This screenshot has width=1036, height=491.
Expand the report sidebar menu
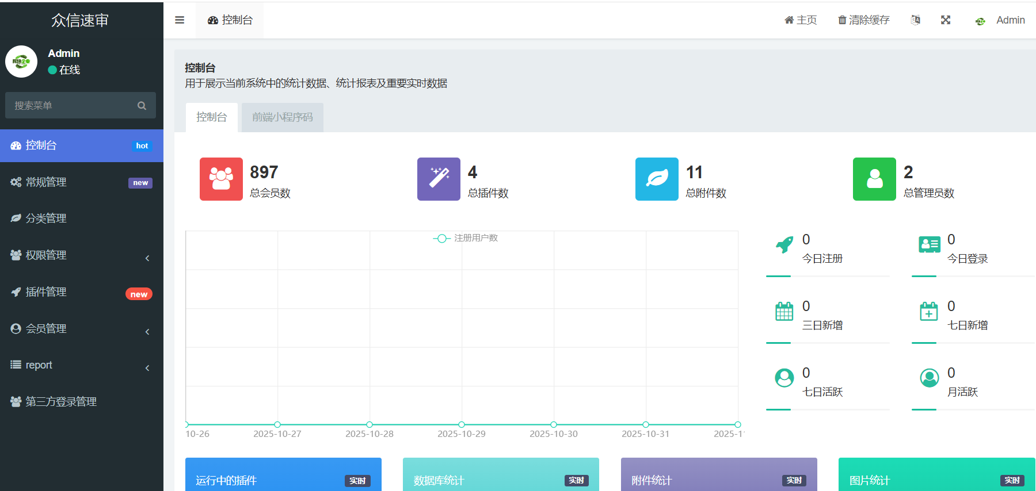click(81, 365)
